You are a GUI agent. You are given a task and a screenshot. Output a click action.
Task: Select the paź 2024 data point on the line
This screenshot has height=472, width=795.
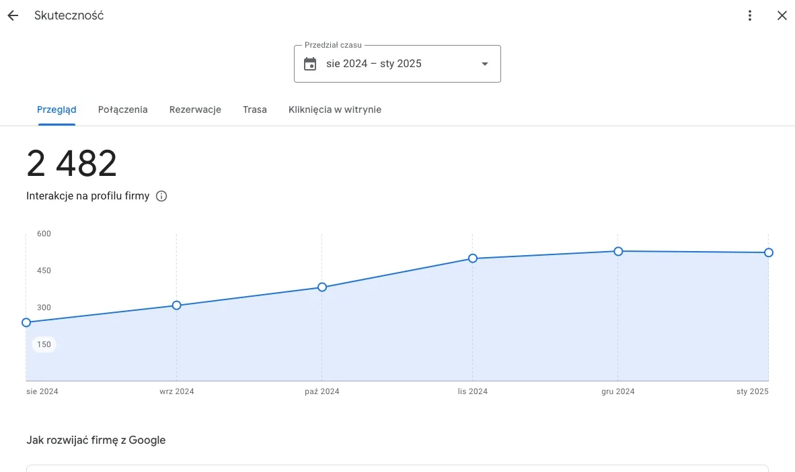(x=322, y=287)
